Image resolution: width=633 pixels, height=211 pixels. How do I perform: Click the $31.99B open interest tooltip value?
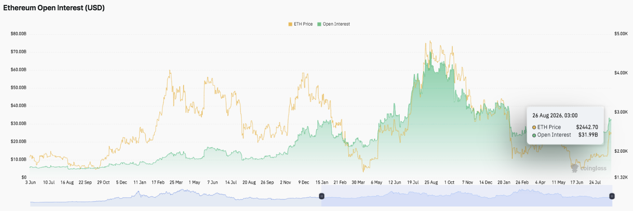coord(588,135)
